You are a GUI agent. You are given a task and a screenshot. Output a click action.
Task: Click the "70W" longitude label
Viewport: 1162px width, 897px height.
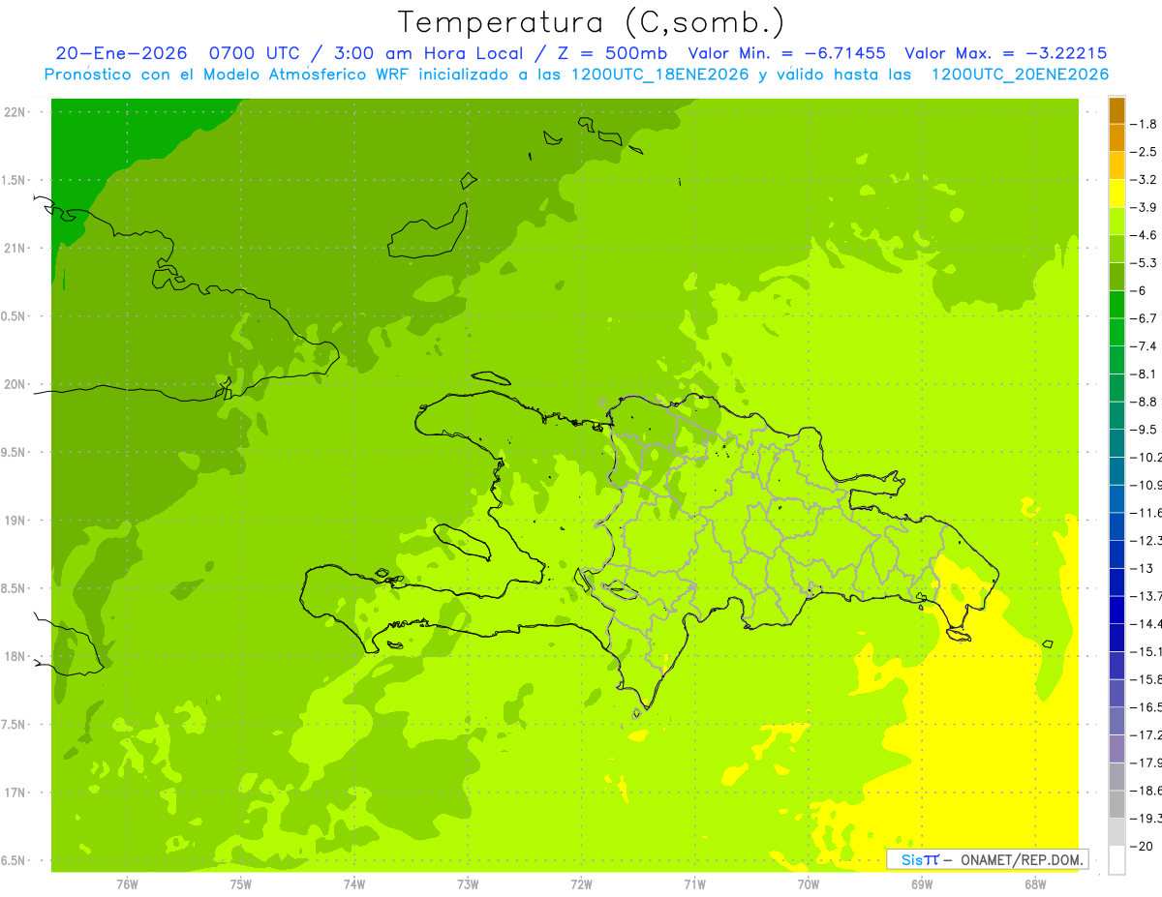(809, 883)
